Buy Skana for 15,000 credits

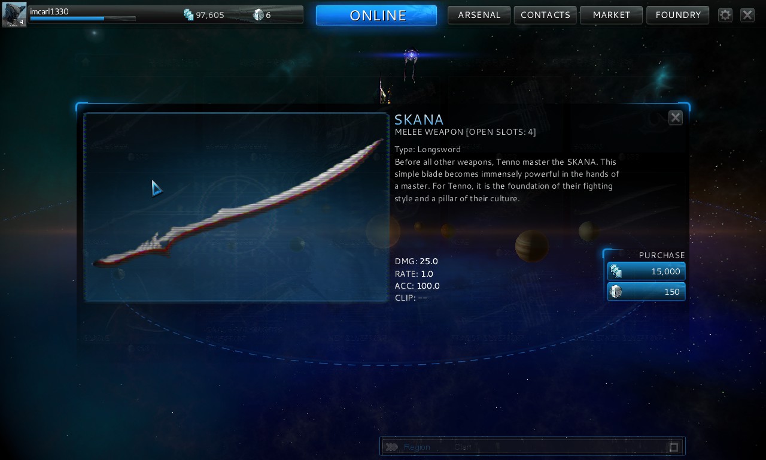click(646, 271)
